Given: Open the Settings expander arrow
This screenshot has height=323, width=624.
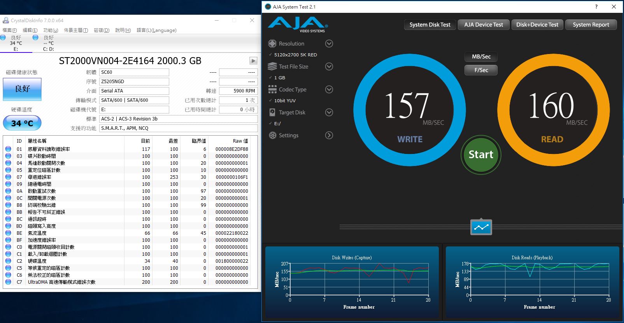Looking at the screenshot, I should (329, 135).
